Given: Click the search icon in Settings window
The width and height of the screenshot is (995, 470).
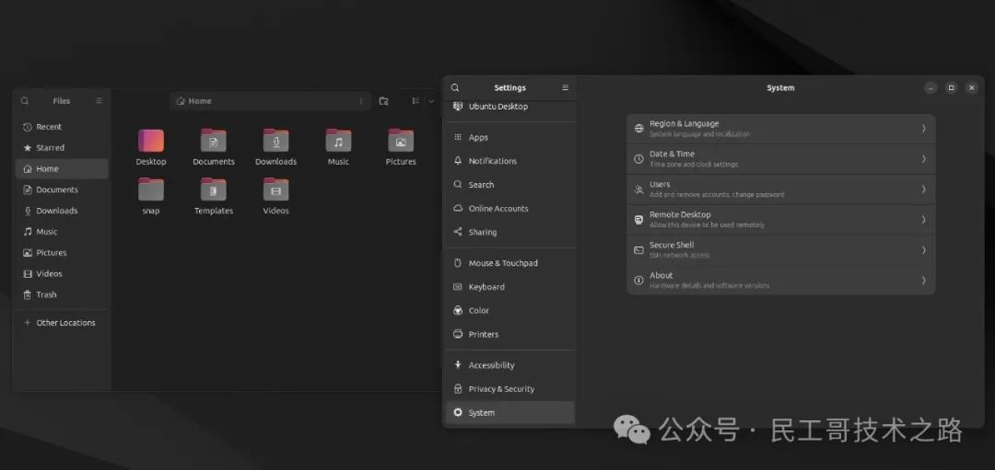Looking at the screenshot, I should (455, 87).
